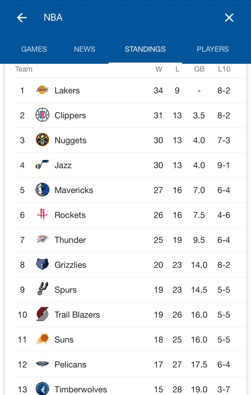Open the News tab
The image size is (251, 395).
pos(84,49)
